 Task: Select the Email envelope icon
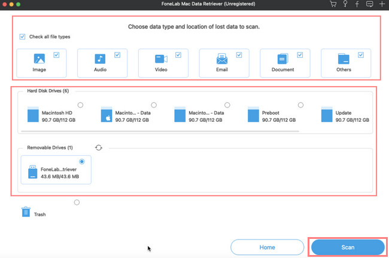click(x=222, y=59)
